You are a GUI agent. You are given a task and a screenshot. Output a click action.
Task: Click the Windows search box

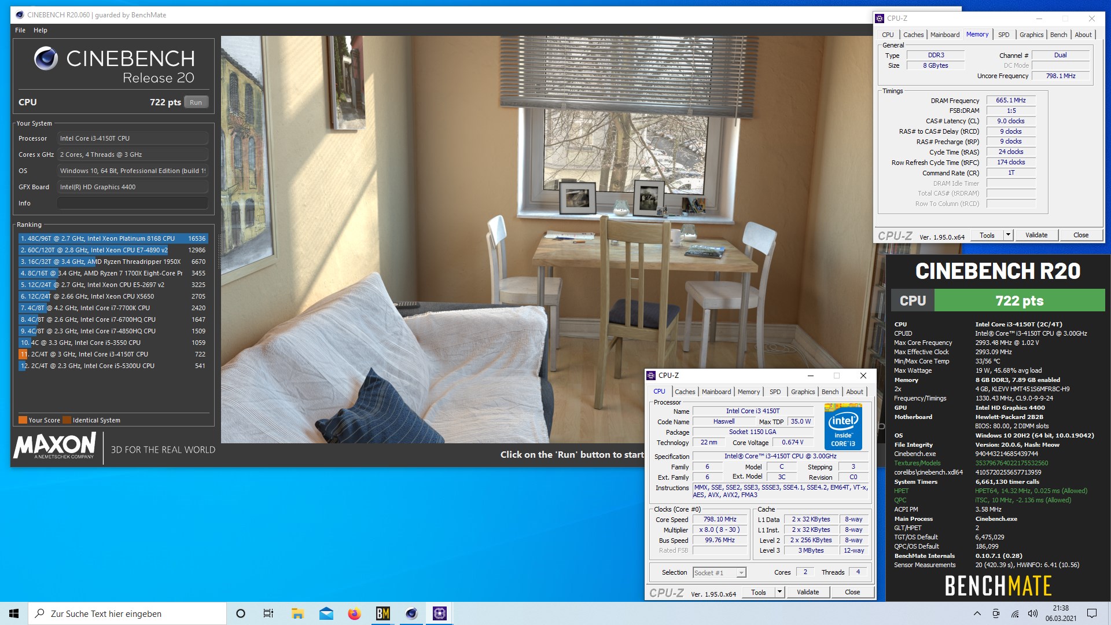click(x=127, y=613)
